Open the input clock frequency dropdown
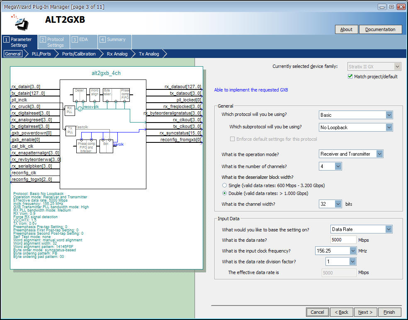The image size is (408, 320). [336, 250]
